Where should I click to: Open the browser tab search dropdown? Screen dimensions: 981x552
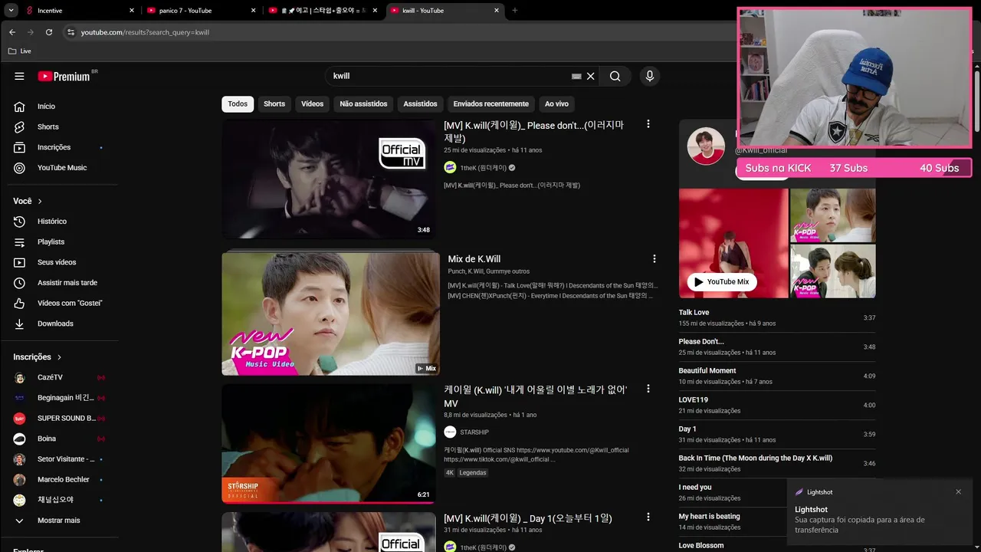9,11
